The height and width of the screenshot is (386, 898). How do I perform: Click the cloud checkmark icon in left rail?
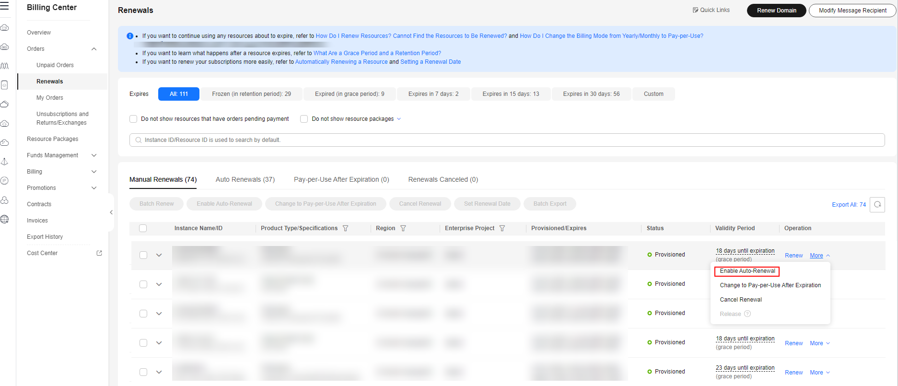[x=5, y=142]
